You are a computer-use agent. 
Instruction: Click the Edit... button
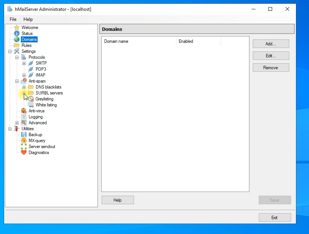pos(271,56)
